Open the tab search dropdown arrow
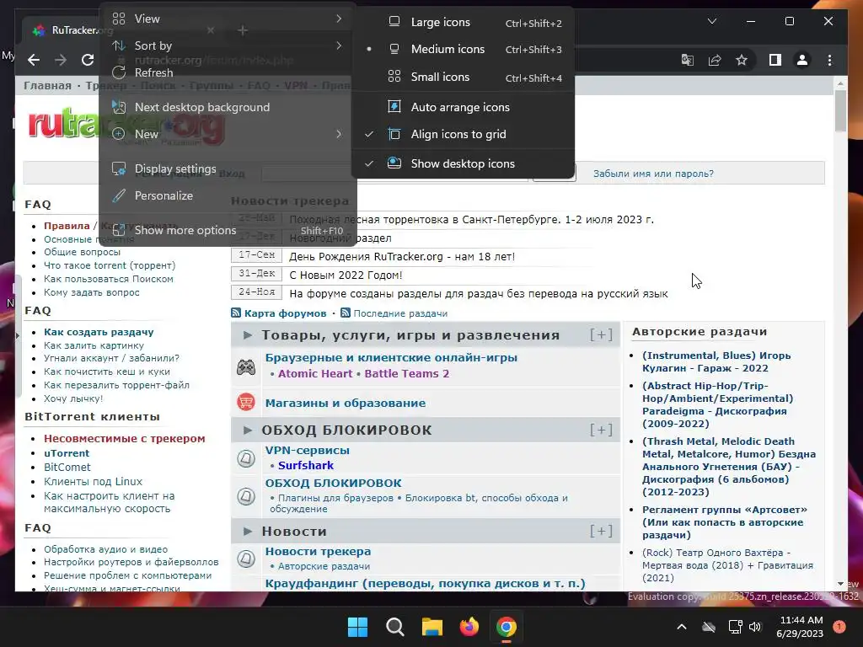Screen dimensions: 863x647 click(x=711, y=21)
